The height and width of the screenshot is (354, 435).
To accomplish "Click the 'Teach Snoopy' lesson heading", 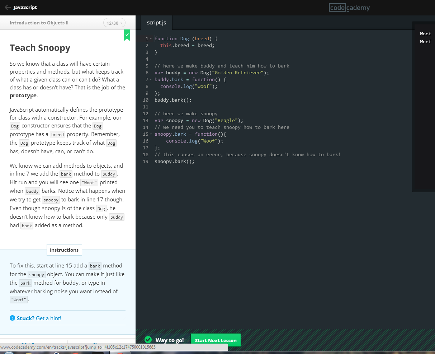I will [x=40, y=48].
